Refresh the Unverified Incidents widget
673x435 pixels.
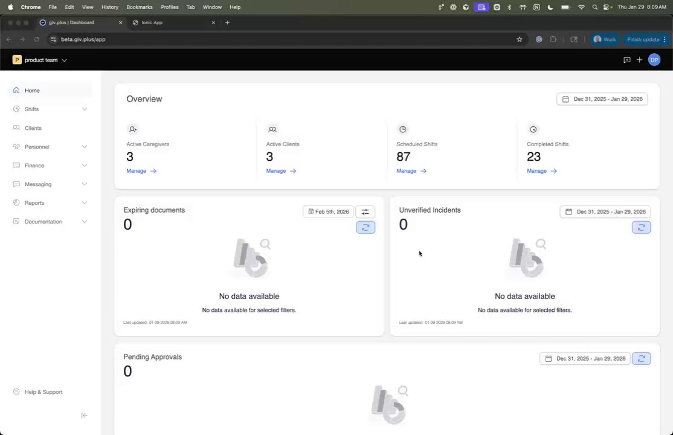[x=641, y=227]
